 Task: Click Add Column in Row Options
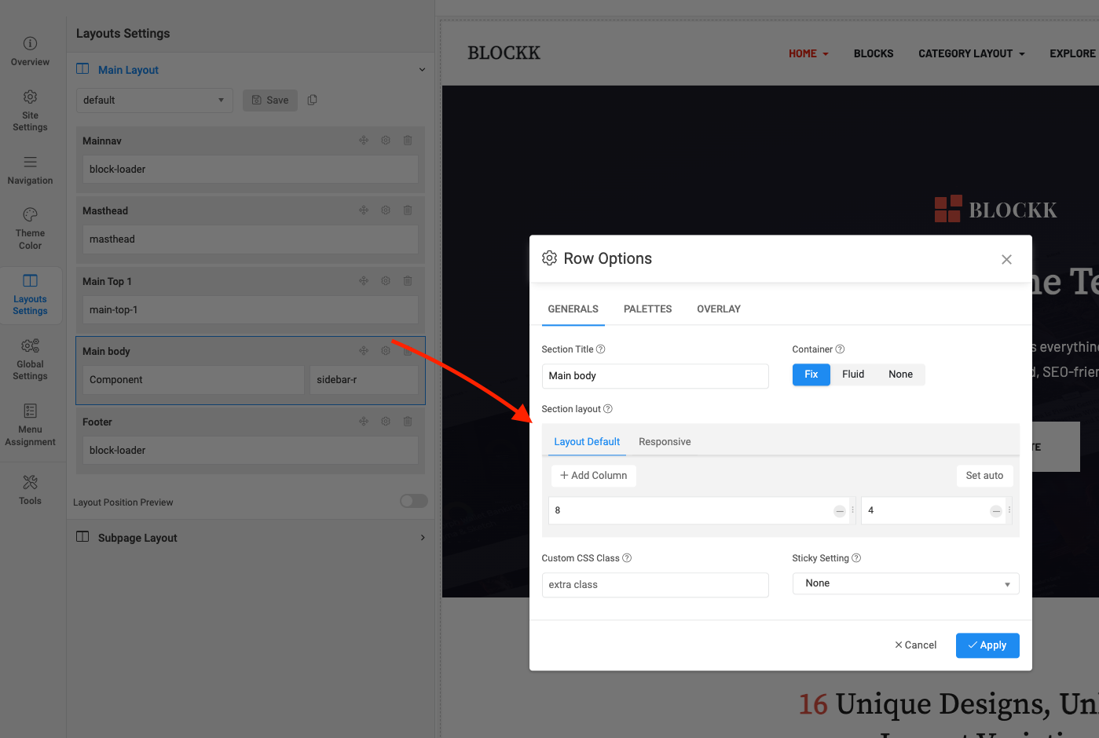(593, 475)
